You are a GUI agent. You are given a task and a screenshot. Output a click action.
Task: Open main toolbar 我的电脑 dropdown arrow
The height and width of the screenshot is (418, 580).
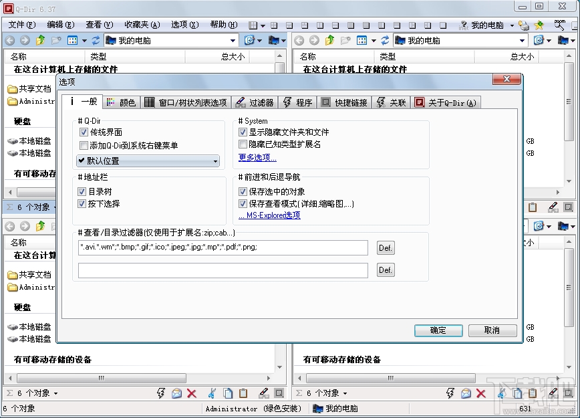(x=512, y=25)
